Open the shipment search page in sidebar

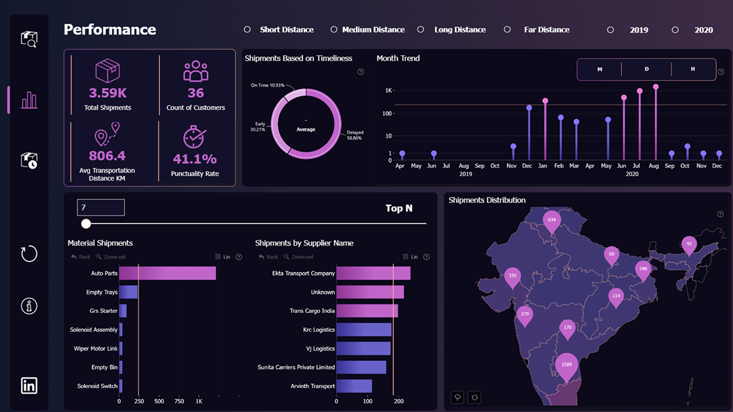(29, 39)
